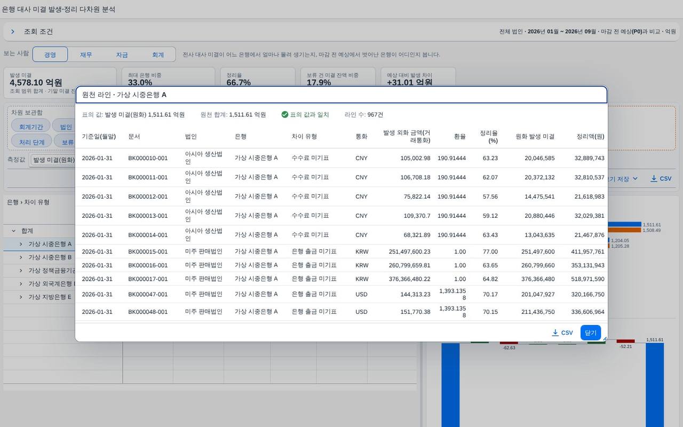Download the source lines CSV in dialog
Screen dimensions: 683x427
(x=562, y=333)
